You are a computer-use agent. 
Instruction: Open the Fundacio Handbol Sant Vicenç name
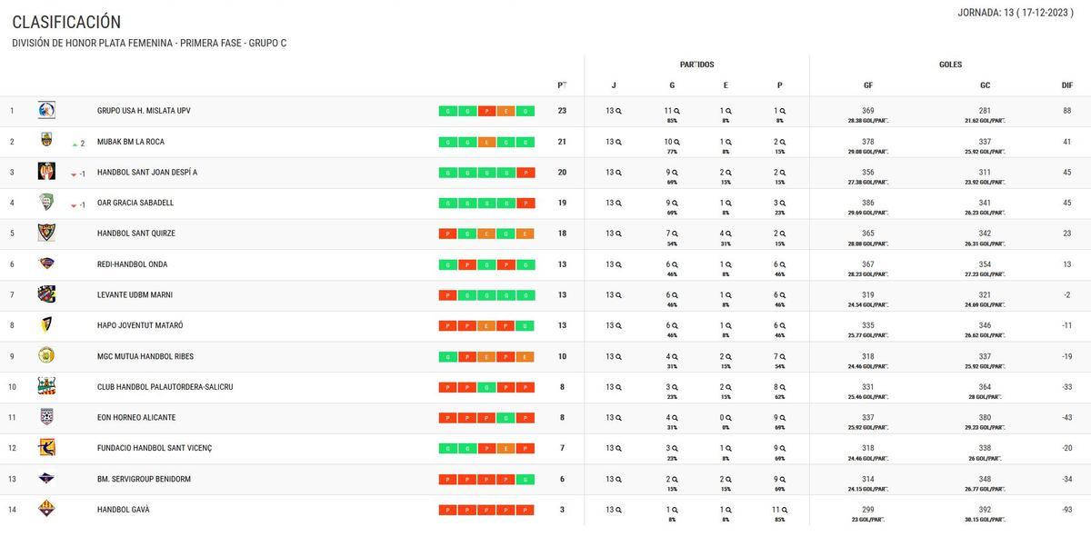tap(155, 448)
